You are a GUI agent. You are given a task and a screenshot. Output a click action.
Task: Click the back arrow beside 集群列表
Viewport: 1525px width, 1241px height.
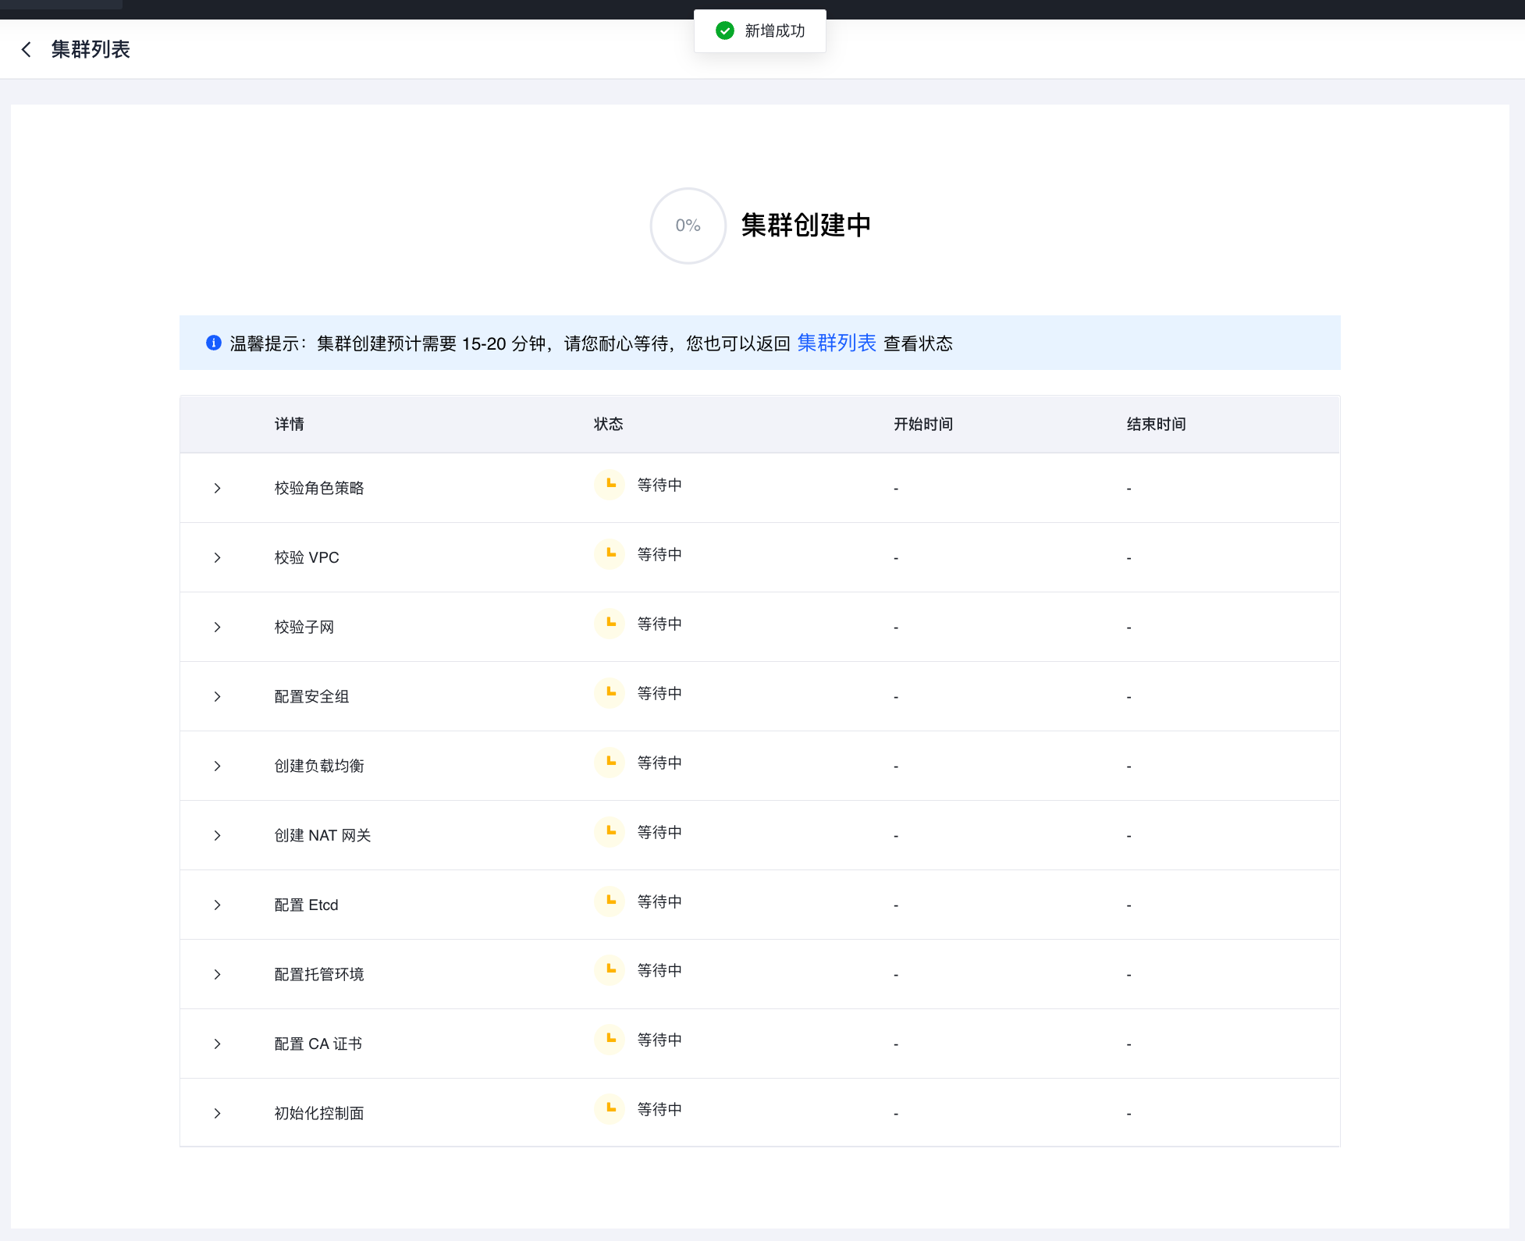click(x=27, y=50)
